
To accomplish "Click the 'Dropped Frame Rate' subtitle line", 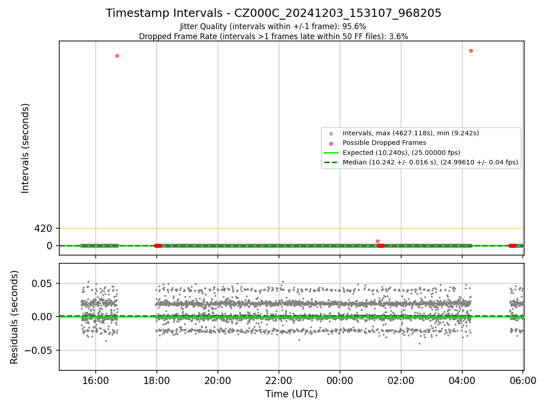I will pos(273,36).
